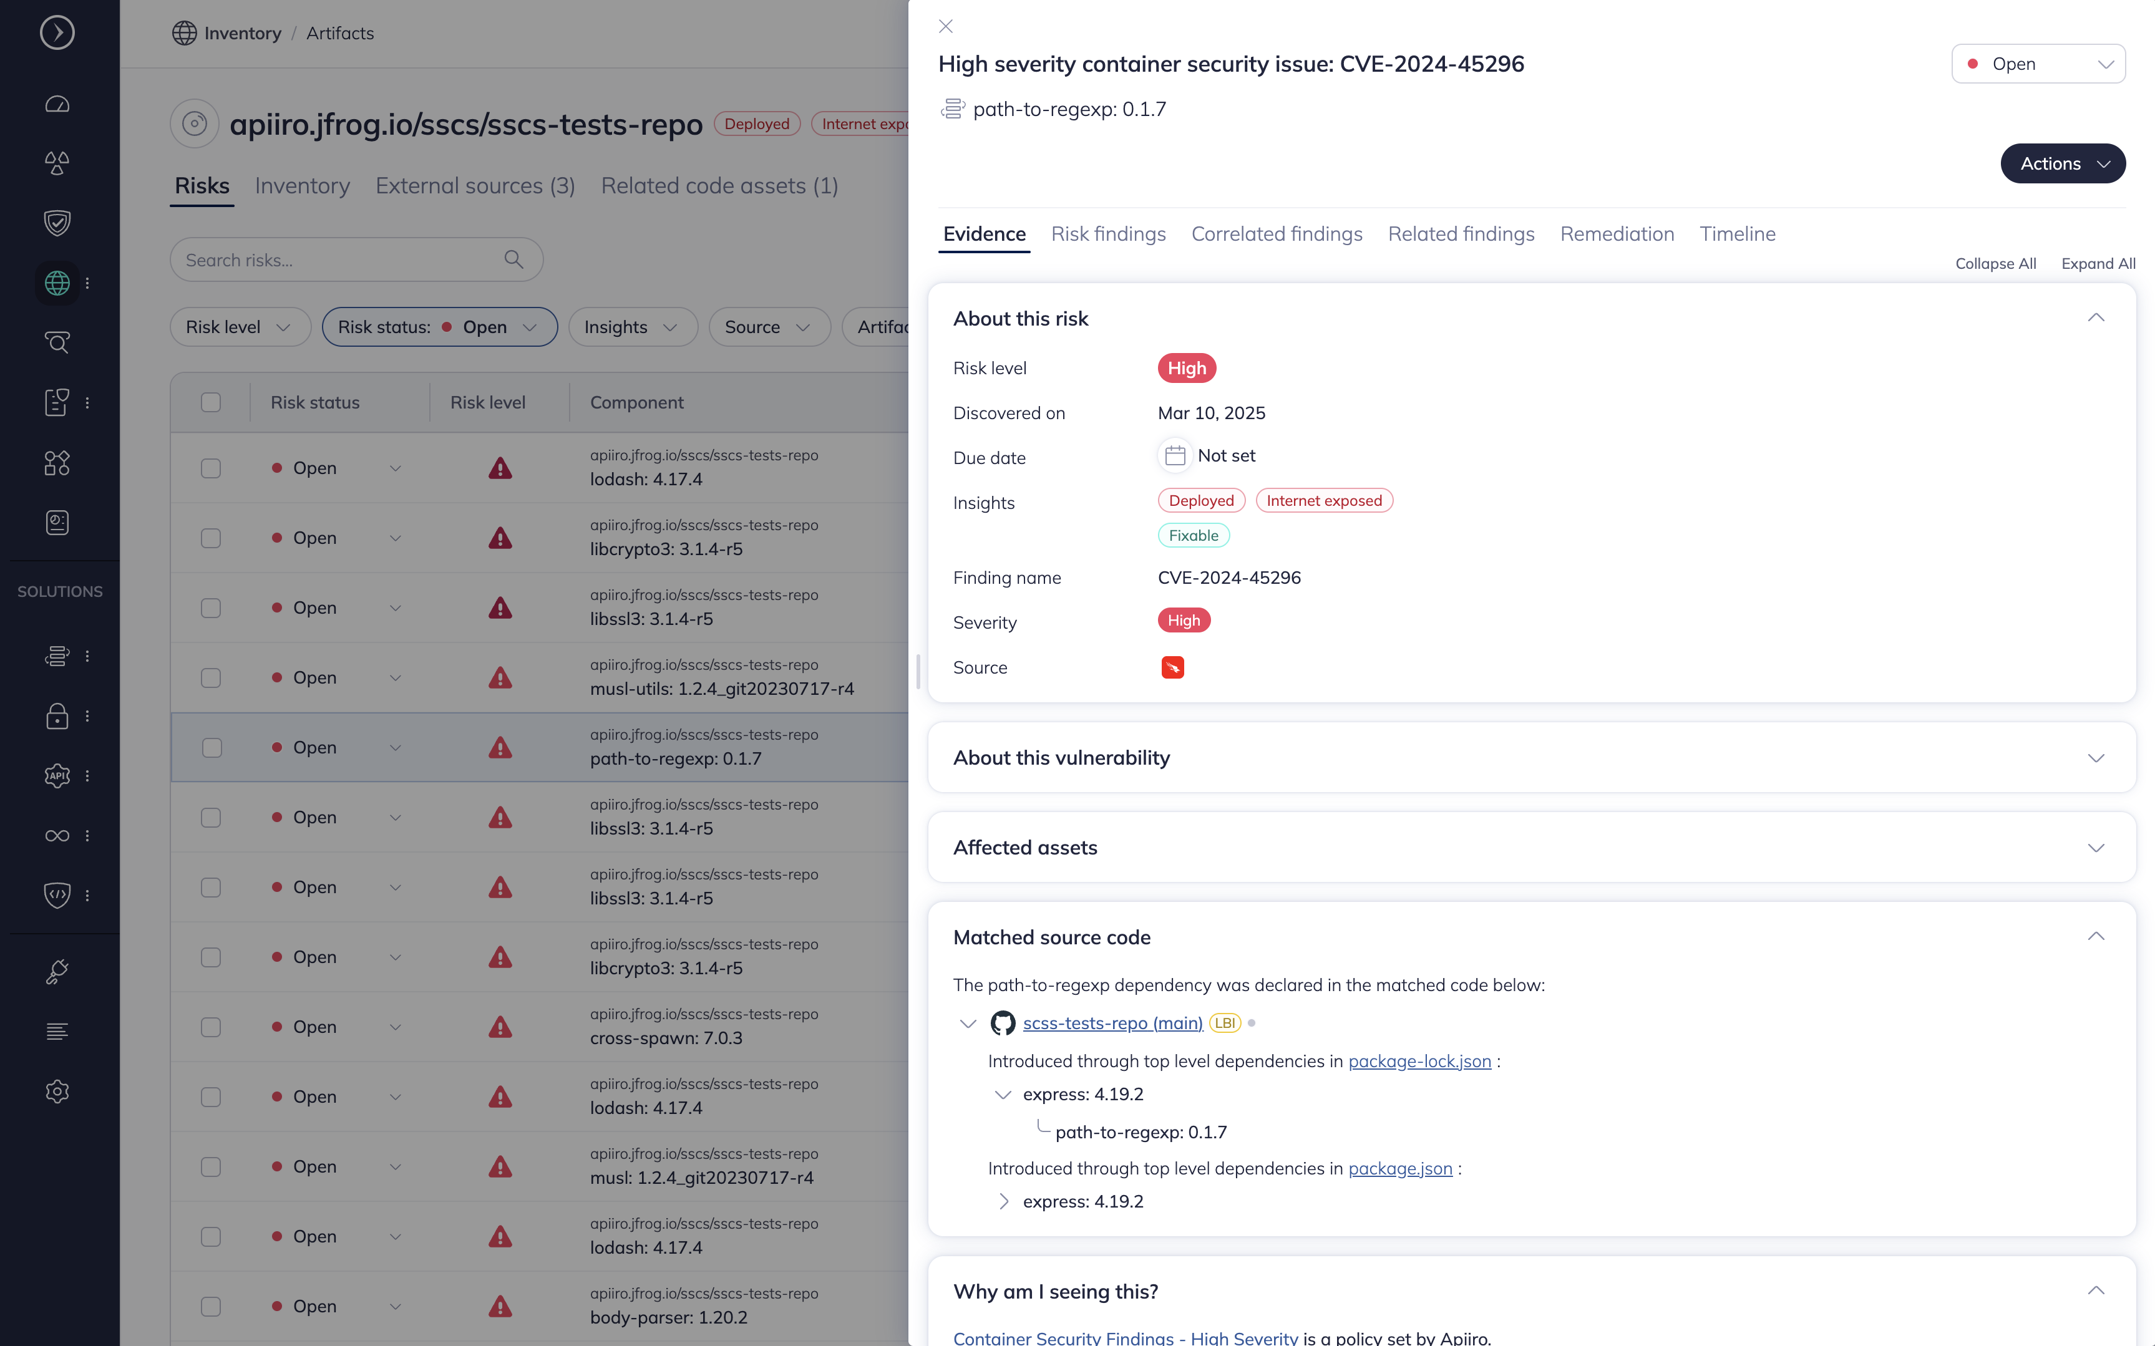Open Container Security Findings - High Severity link
Screen dimensions: 2155x1346
coord(1126,1337)
